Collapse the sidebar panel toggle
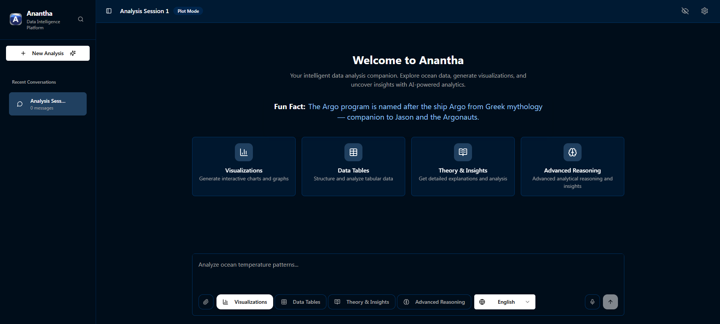The height and width of the screenshot is (324, 720). 109,11
